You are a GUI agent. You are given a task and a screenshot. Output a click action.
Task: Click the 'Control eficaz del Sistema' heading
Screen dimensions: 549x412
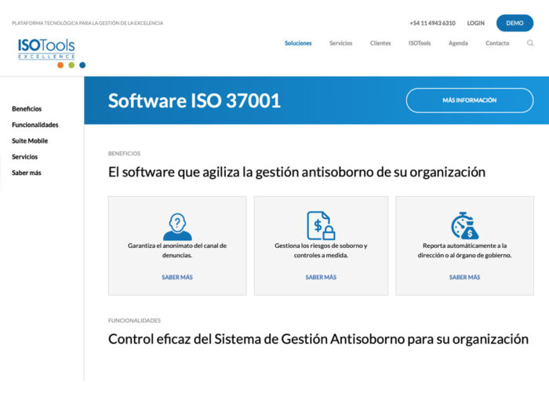tap(318, 340)
